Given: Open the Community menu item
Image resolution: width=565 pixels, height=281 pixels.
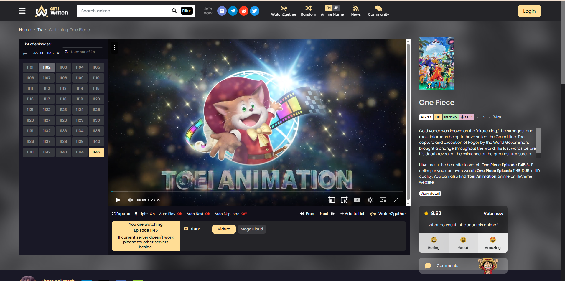Looking at the screenshot, I should coord(378,11).
